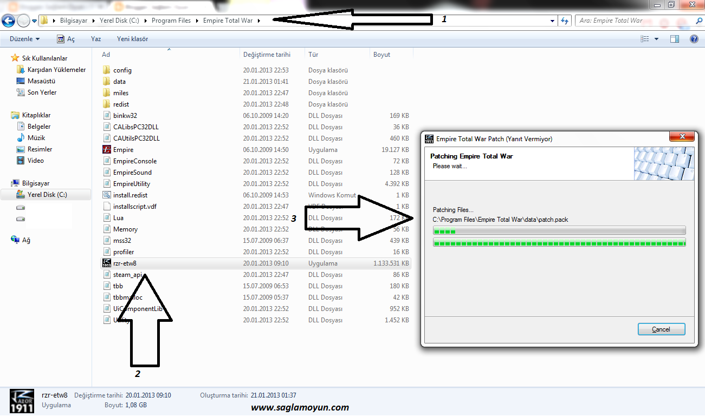Select the CALibsPC32DLL file icon
This screenshot has height=417, width=705.
[106, 127]
